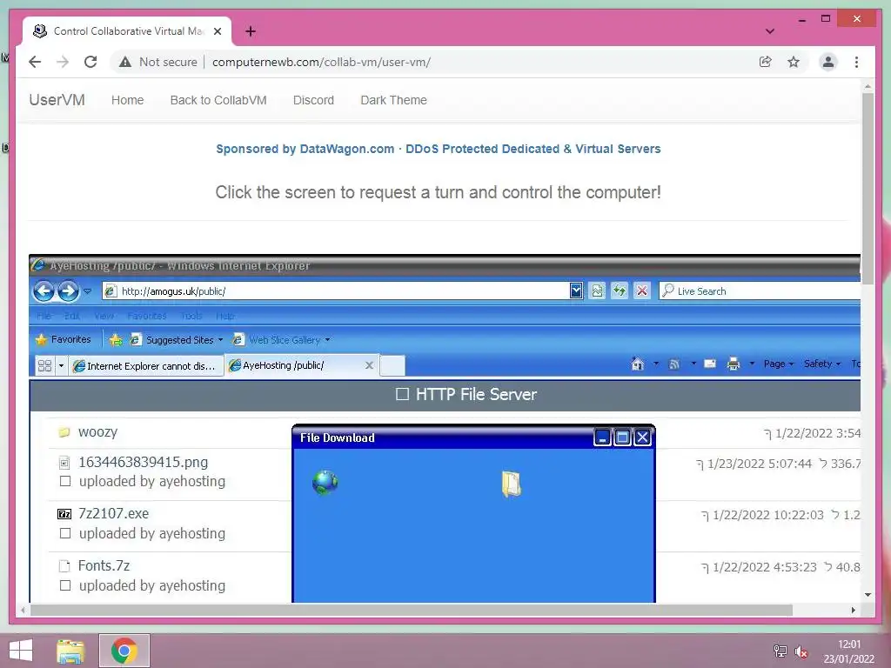Click the IE address field amogus.uk/public
Image resolution: width=891 pixels, height=668 pixels.
click(337, 291)
